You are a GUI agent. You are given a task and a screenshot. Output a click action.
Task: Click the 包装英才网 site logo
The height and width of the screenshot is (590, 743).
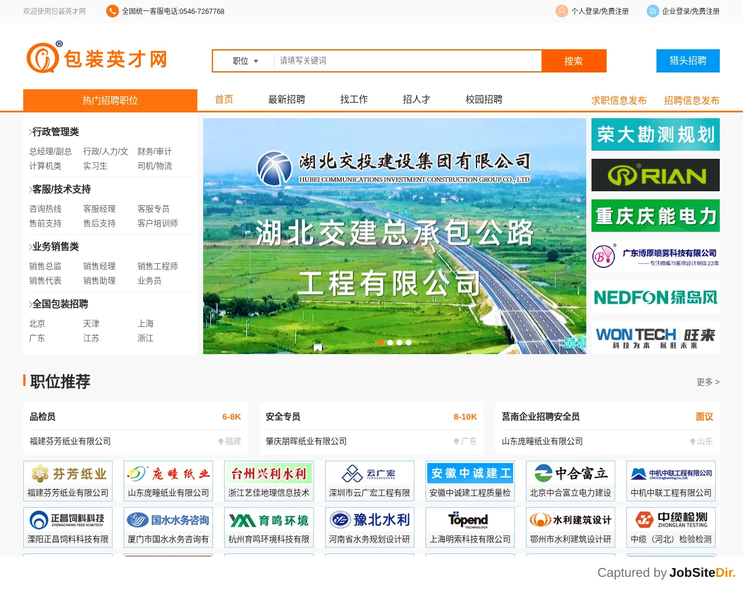(x=98, y=57)
